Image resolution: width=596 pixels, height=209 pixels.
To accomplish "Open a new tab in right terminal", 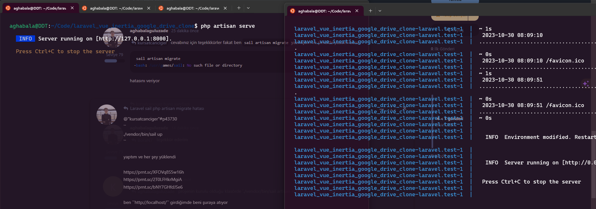I will click(x=370, y=11).
